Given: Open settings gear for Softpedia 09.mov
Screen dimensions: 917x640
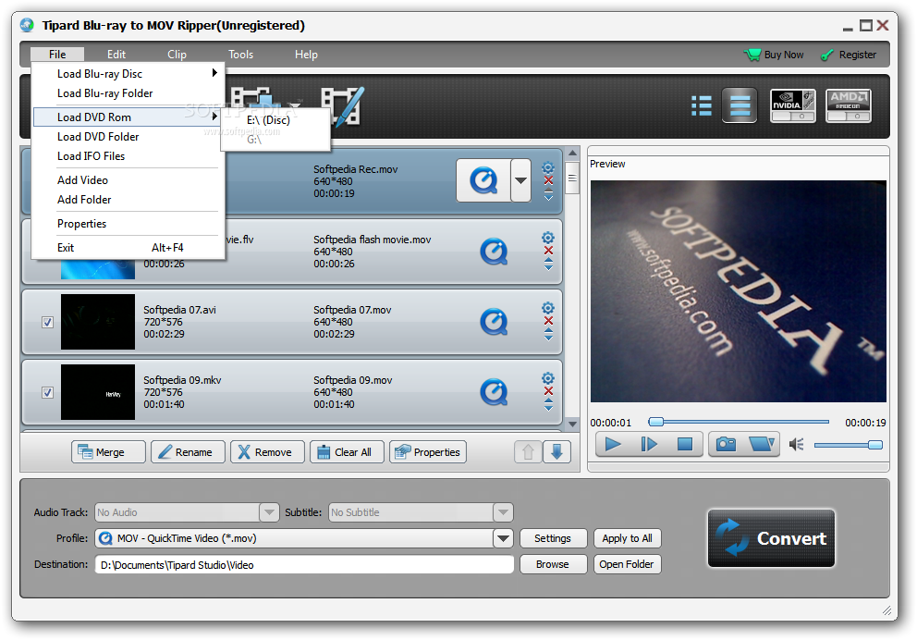Looking at the screenshot, I should click(548, 378).
